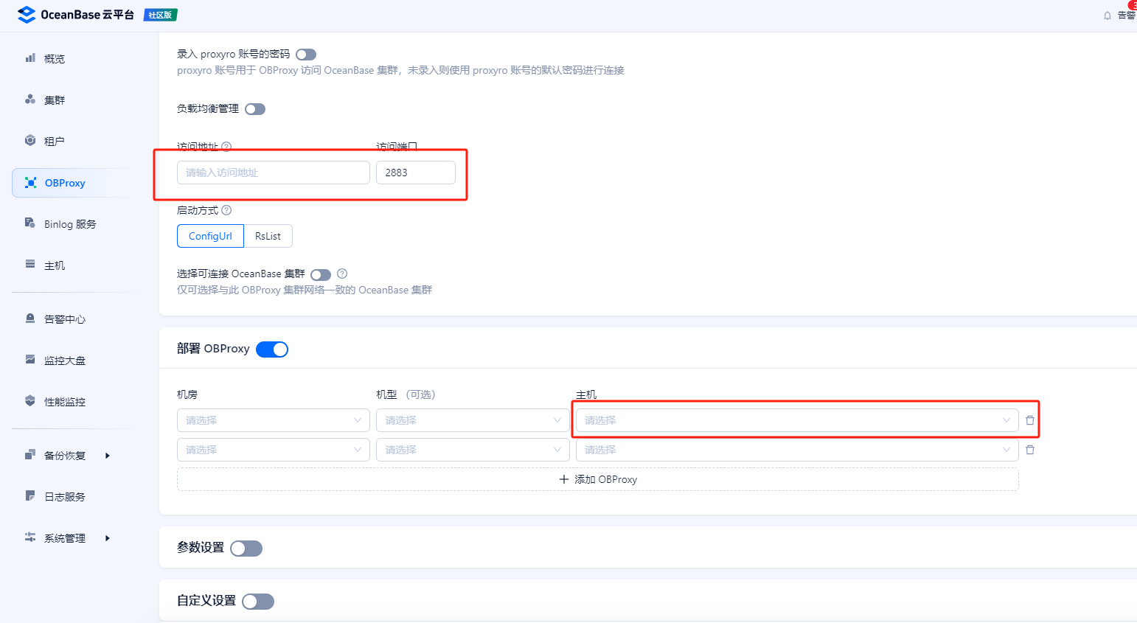Click help icon next to 访问地址
The image size is (1137, 623).
[226, 146]
